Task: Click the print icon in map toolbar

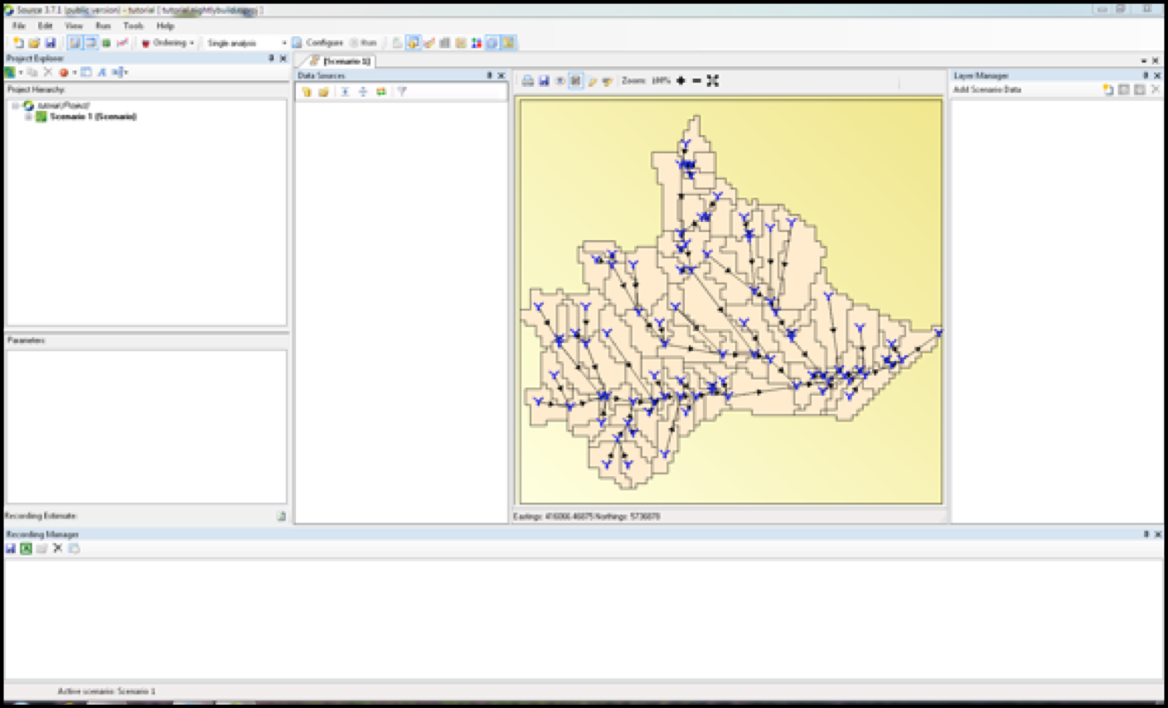Action: tap(527, 81)
